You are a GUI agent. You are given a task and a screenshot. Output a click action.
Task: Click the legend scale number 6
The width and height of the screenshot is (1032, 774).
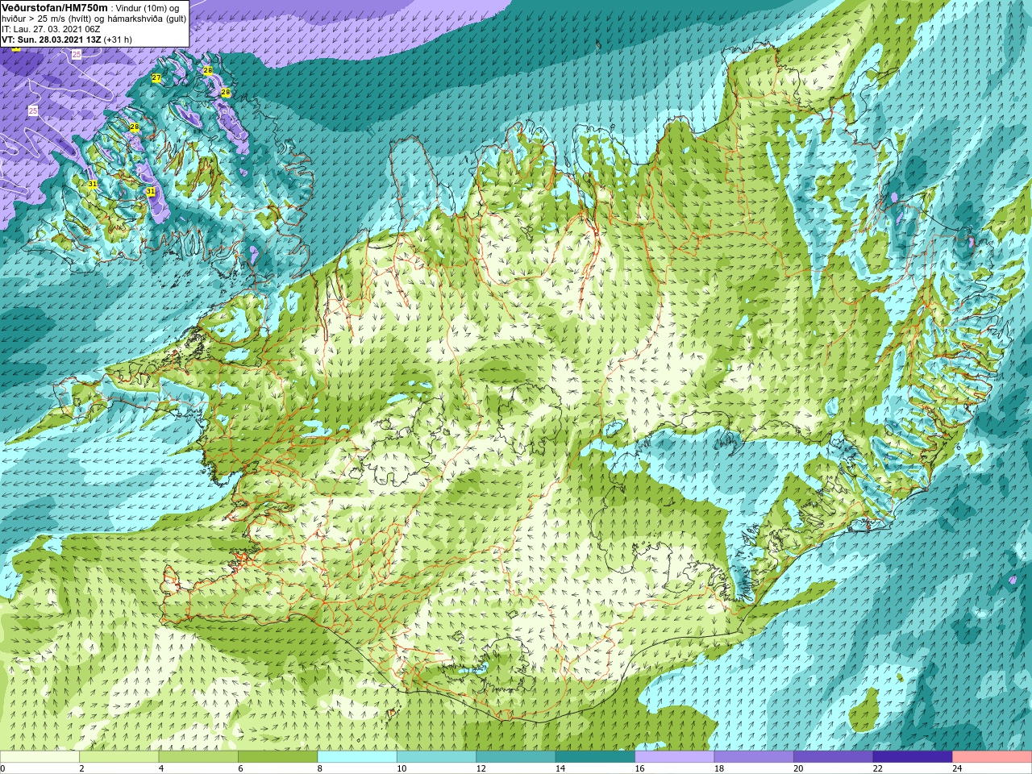[x=240, y=768]
